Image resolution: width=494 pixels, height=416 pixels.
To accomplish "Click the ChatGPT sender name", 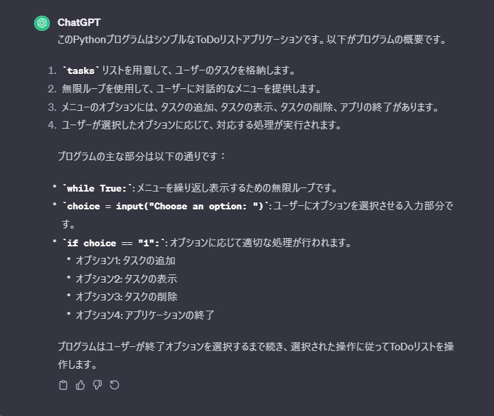I will click(79, 23).
